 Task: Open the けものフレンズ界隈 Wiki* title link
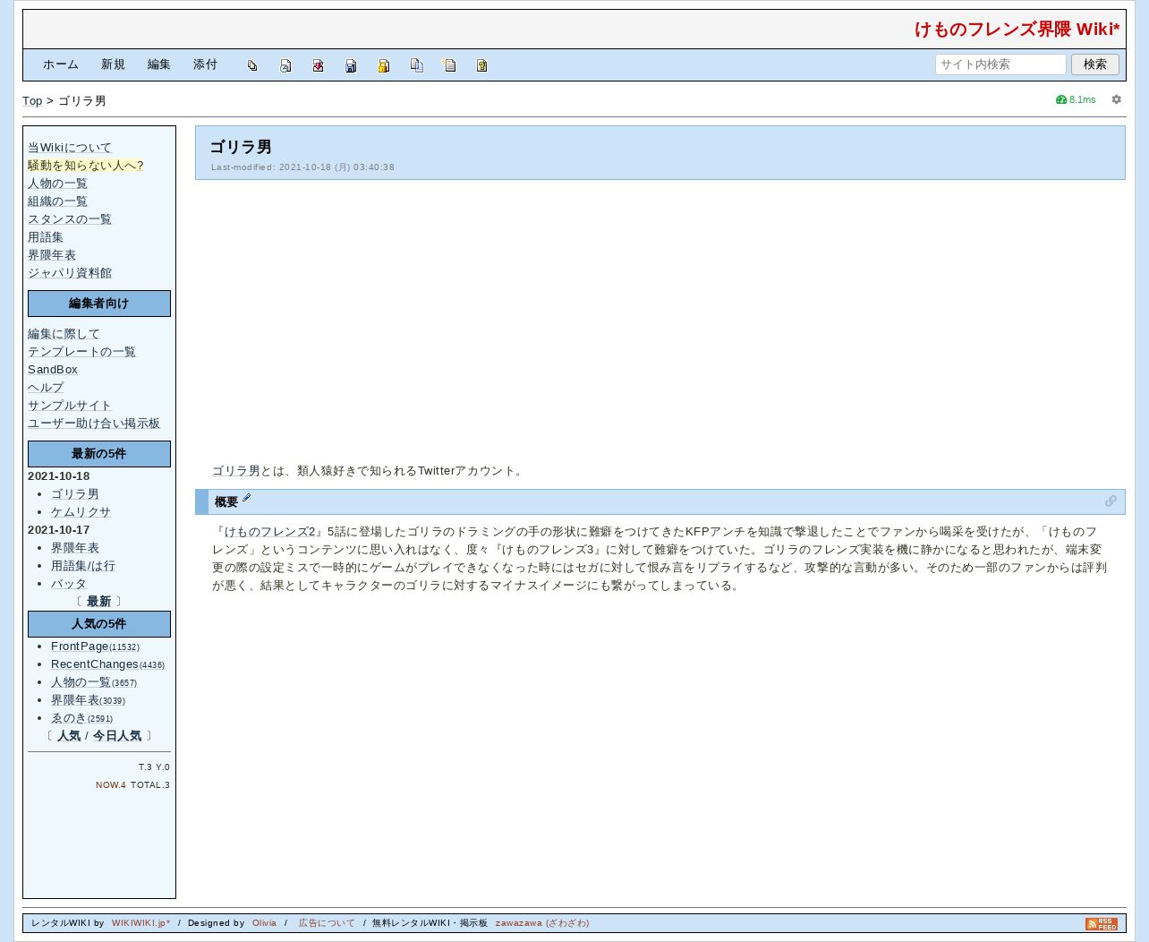[1017, 30]
